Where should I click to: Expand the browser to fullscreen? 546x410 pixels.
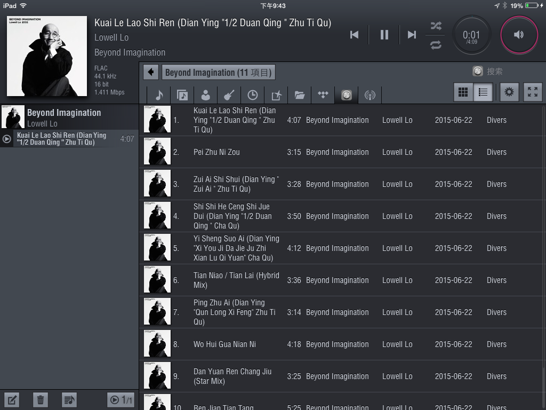533,92
